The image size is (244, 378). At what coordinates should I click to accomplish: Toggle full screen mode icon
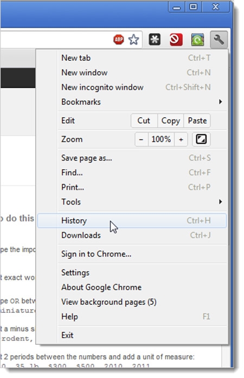click(x=201, y=139)
